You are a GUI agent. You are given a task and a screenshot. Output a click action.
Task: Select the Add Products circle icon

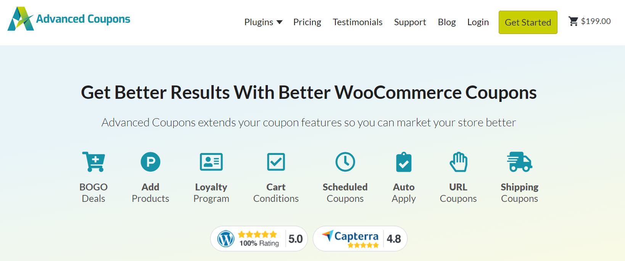tap(150, 162)
